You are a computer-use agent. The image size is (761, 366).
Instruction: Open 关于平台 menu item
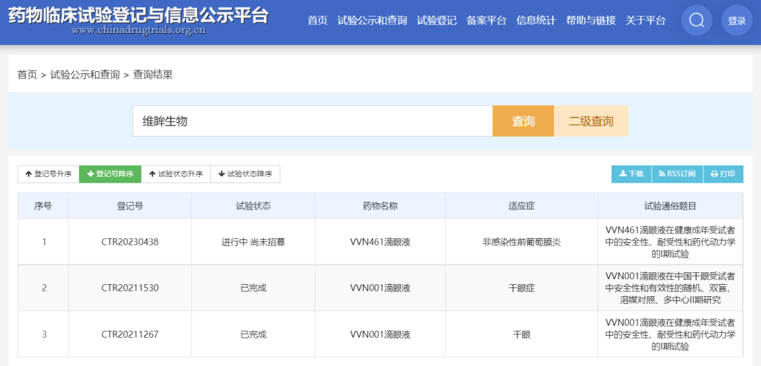[645, 20]
